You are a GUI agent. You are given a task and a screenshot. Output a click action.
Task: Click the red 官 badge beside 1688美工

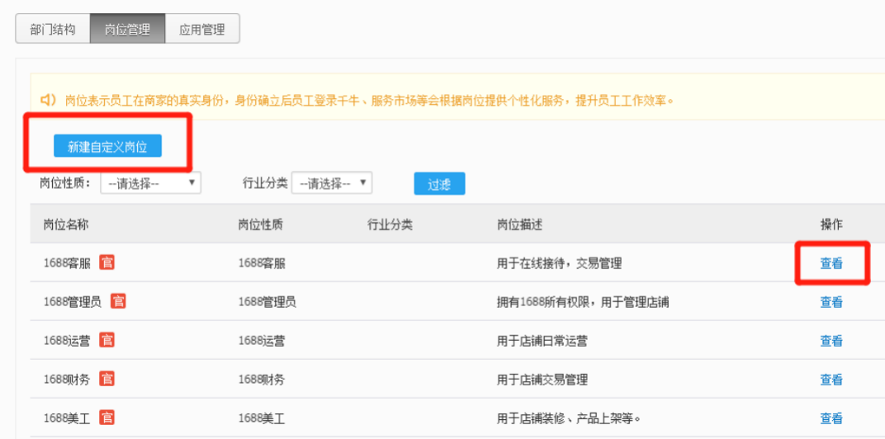[106, 418]
